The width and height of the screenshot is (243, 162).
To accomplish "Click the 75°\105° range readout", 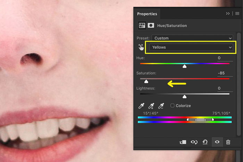I will click(221, 113).
